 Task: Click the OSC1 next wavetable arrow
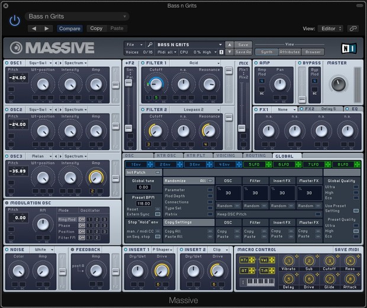click(60, 63)
